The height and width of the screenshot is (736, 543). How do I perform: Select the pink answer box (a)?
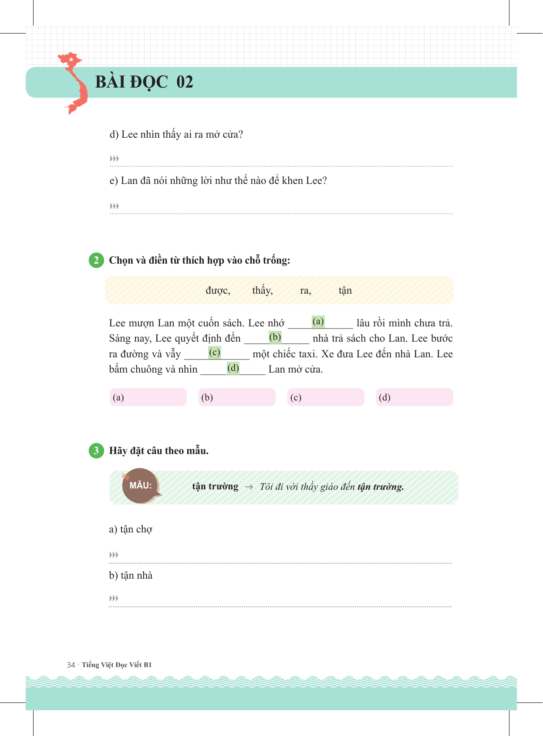(x=148, y=397)
